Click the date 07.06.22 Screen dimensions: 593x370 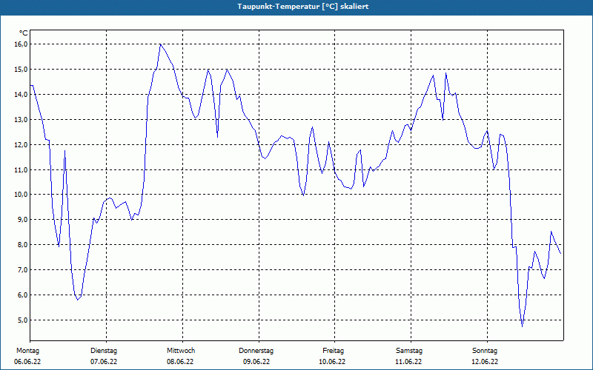point(104,362)
